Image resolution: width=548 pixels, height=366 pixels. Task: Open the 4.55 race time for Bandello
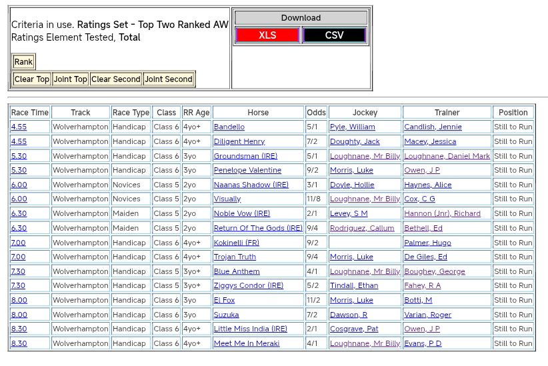pos(19,127)
